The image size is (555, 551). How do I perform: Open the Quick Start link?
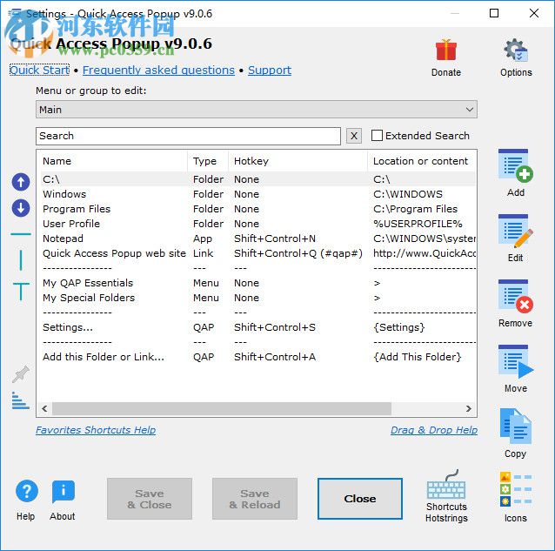pos(40,71)
